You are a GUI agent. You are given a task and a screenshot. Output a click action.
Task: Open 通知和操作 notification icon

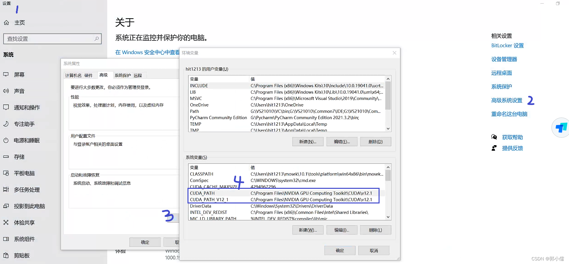pyautogui.click(x=6, y=107)
